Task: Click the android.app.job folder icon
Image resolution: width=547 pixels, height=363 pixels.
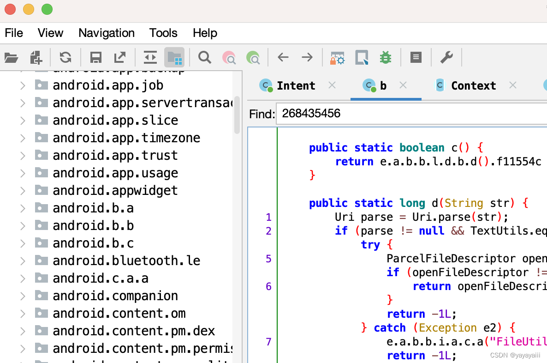Action: pyautogui.click(x=41, y=85)
